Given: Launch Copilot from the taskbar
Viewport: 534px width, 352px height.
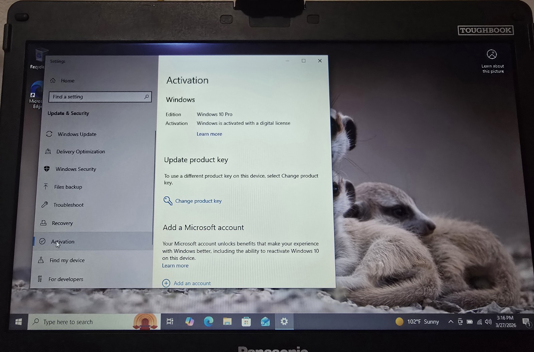Looking at the screenshot, I should point(190,322).
